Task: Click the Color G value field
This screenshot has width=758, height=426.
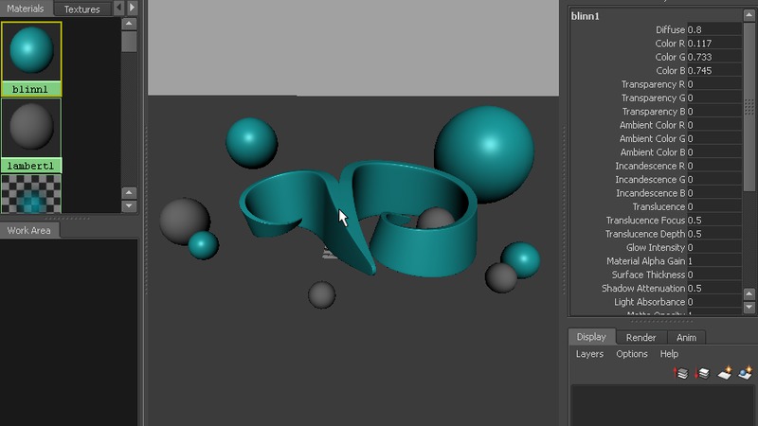Action: 713,58
